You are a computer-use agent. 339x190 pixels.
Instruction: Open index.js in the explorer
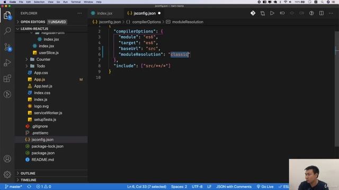pyautogui.click(x=41, y=100)
